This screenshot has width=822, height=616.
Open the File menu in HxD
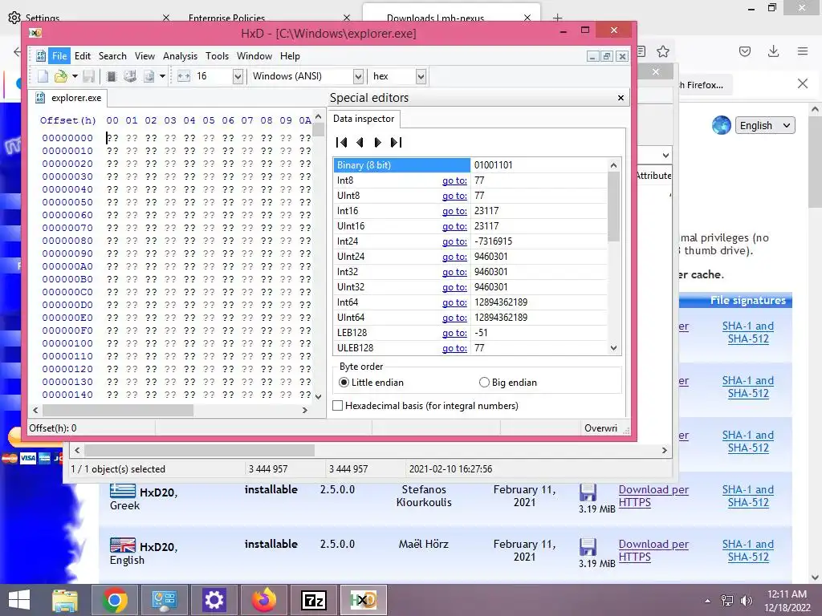tap(59, 56)
